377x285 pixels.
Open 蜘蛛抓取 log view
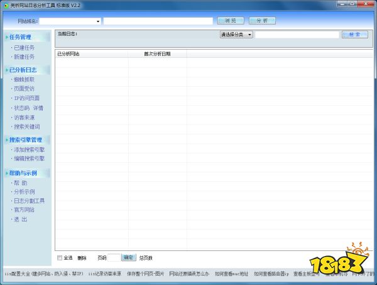coord(24,80)
